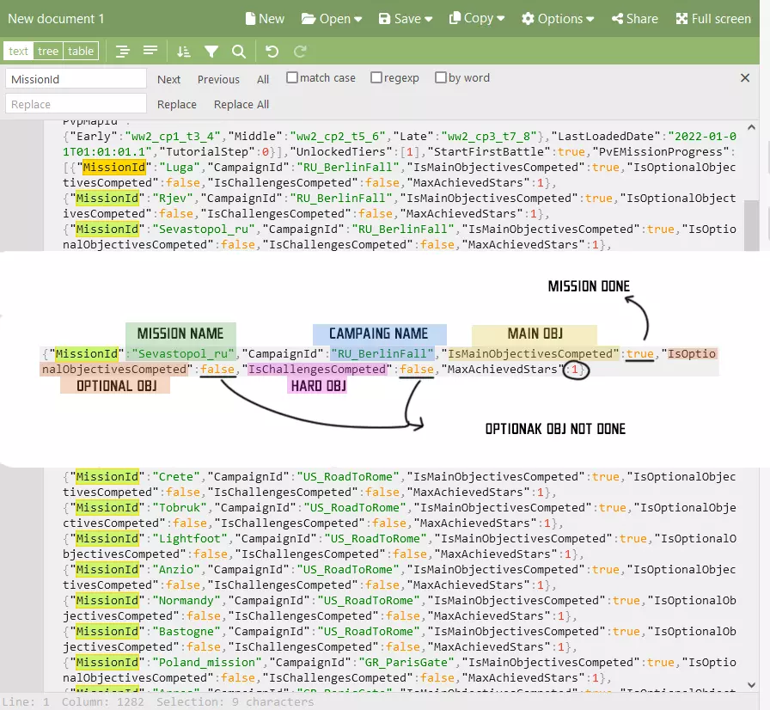This screenshot has width=770, height=710.
Task: Click the Replace All button
Action: [x=241, y=105]
